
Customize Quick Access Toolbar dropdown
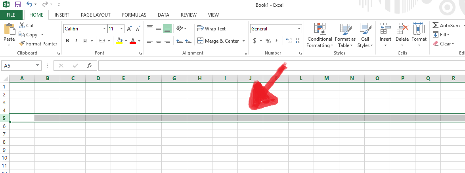(x=59, y=5)
